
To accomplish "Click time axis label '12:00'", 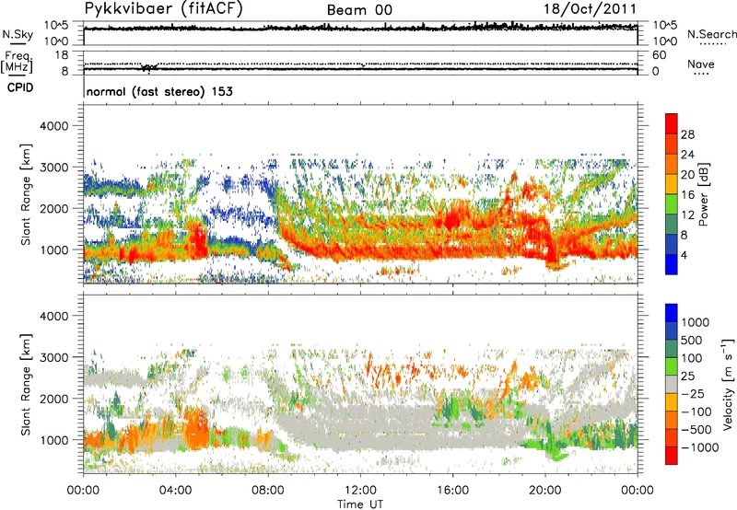I will click(x=360, y=491).
